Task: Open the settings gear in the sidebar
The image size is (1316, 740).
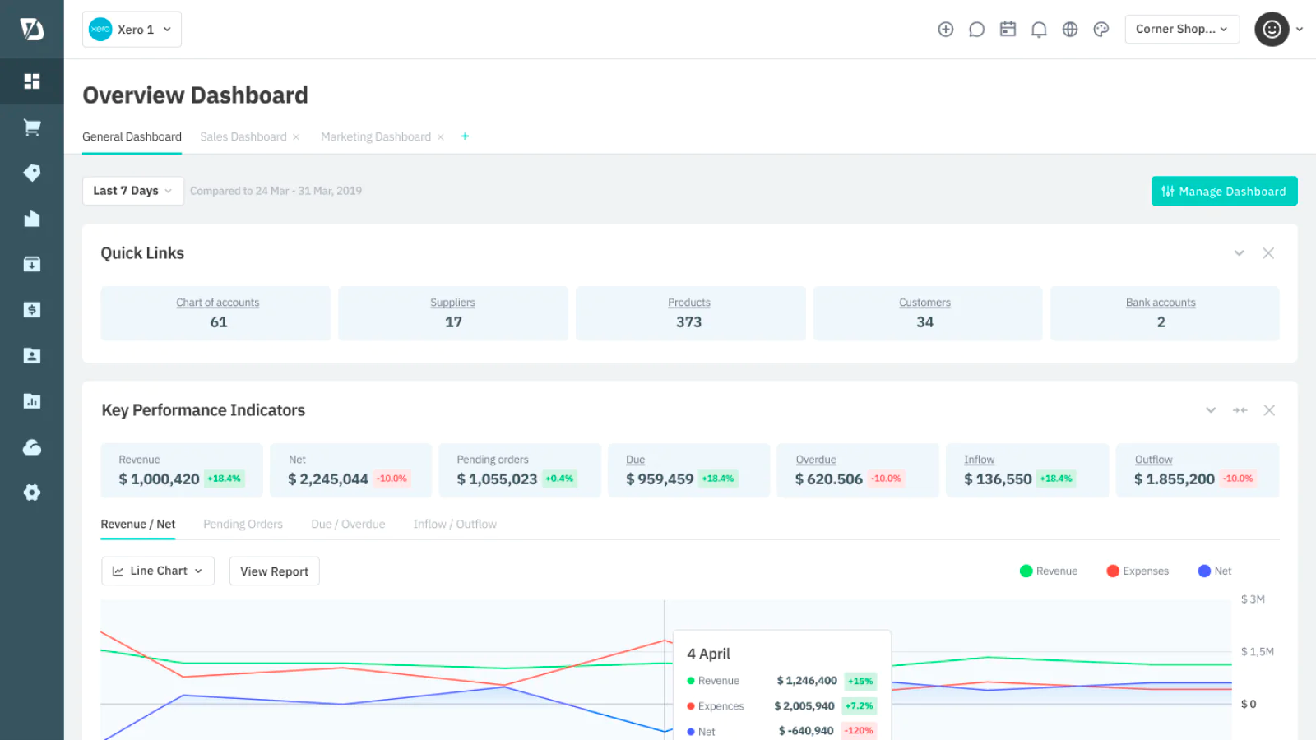Action: [31, 492]
